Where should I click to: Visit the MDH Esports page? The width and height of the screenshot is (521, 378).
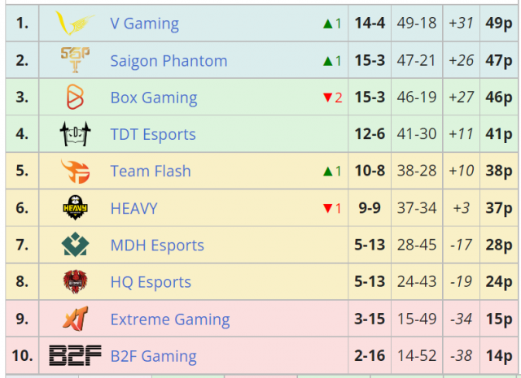[157, 245]
